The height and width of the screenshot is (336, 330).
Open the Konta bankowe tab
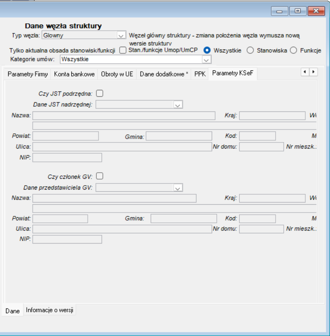74,74
